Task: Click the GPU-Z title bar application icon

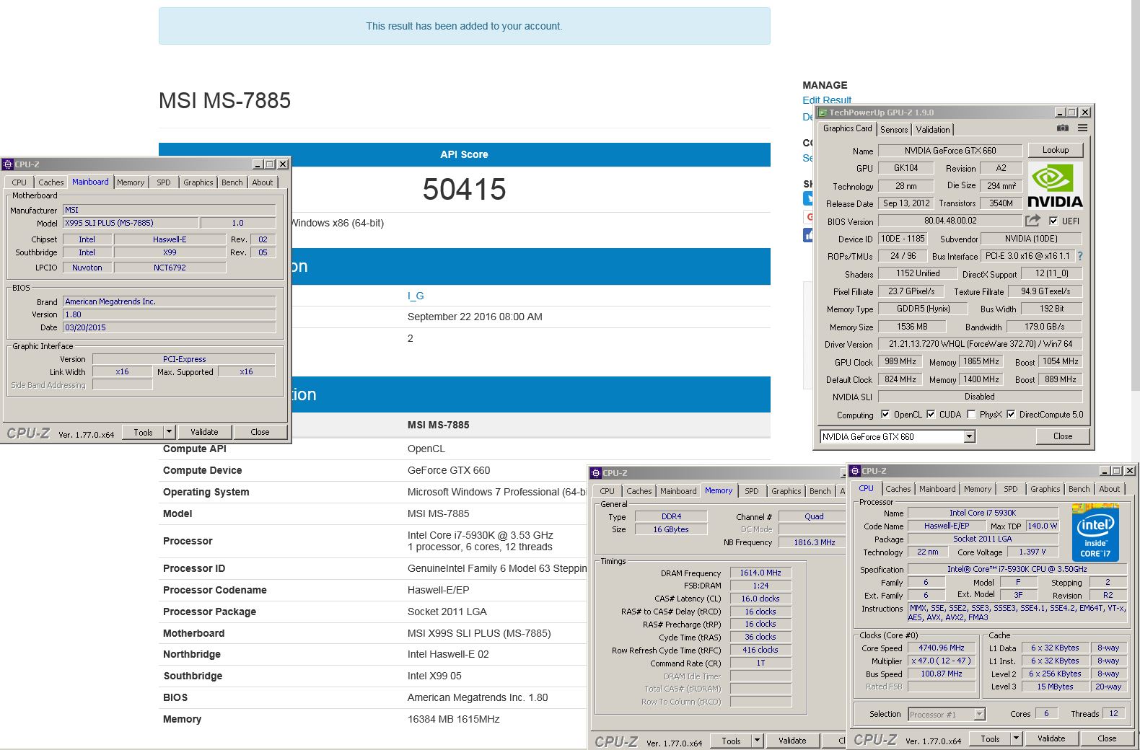Action: click(823, 112)
